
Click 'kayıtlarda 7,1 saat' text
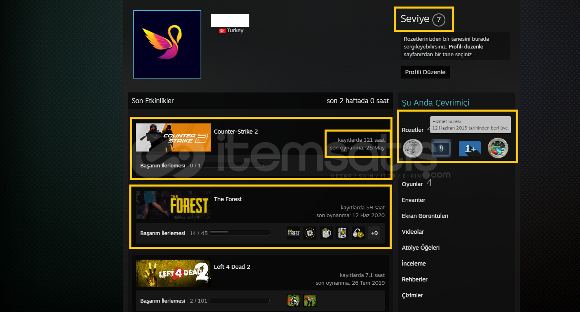pyautogui.click(x=362, y=275)
